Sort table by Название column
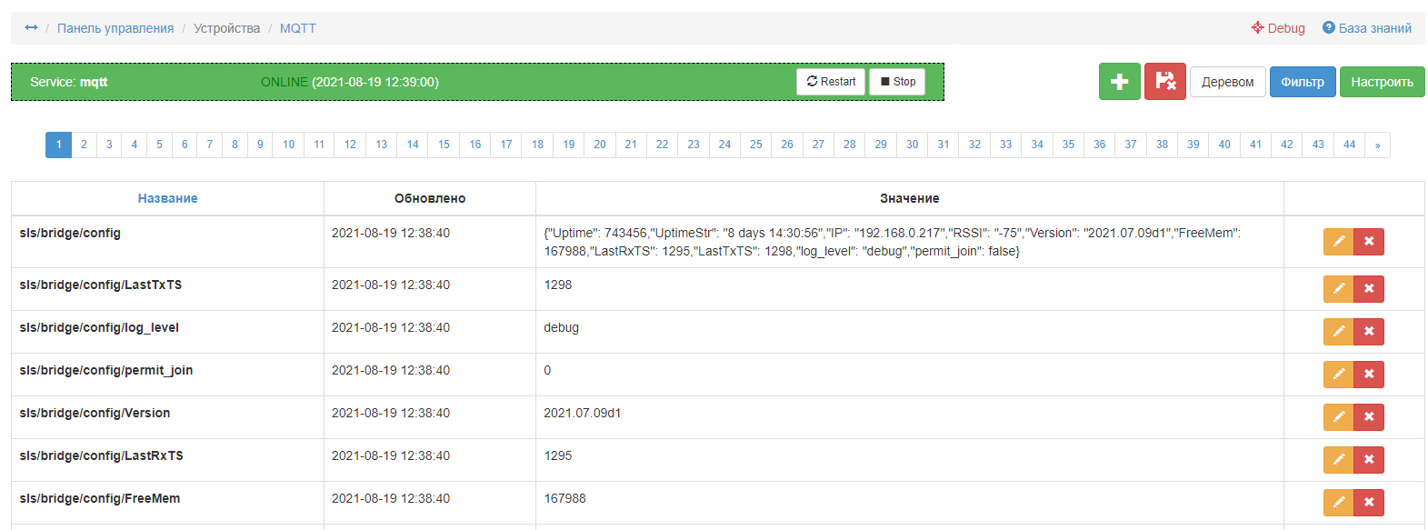Image resolution: width=1428 pixels, height=530 pixels. (x=167, y=198)
